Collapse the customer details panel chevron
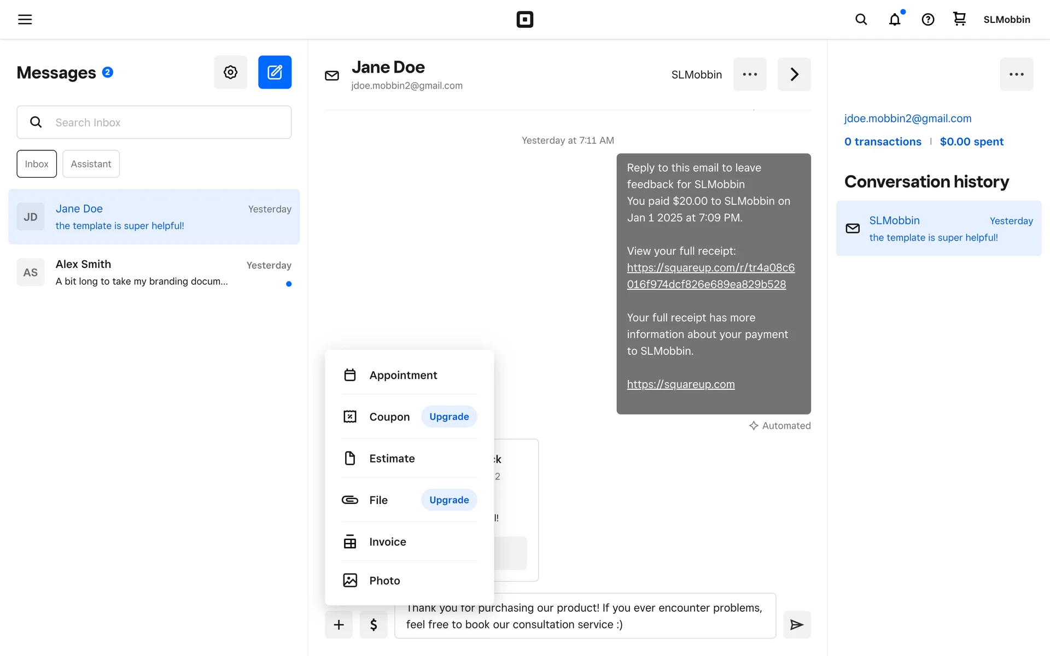Viewport: 1050px width, 656px height. coord(794,74)
